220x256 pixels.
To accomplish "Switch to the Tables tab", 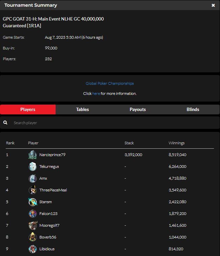I will point(83,109).
